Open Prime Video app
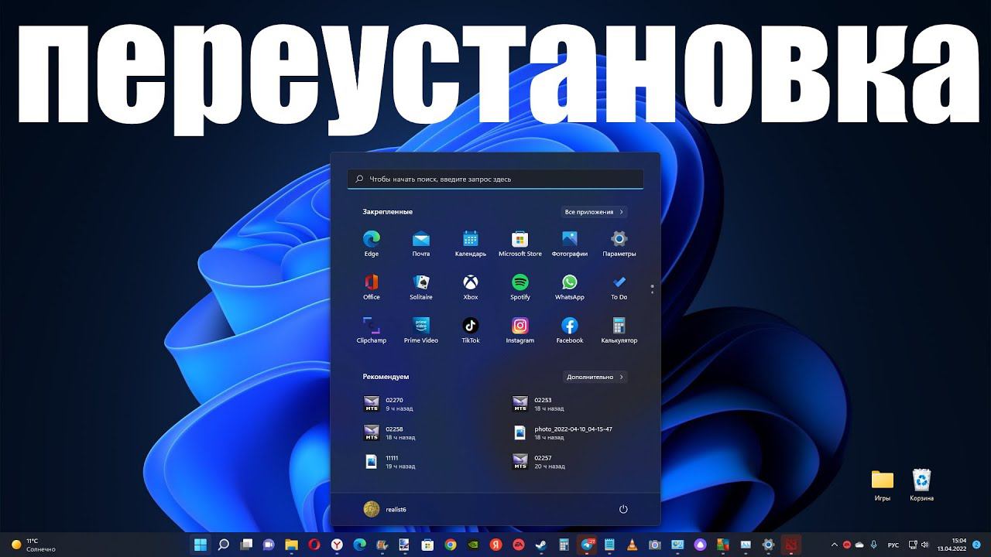Screen dimensions: 991x557 point(421,330)
